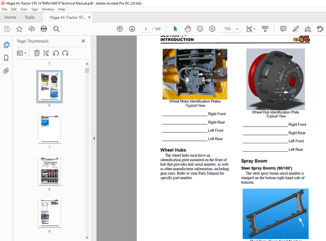Viewport: 326px width, 241px height.
Task: Add bookmark star icon in toolbar
Action: (19, 29)
